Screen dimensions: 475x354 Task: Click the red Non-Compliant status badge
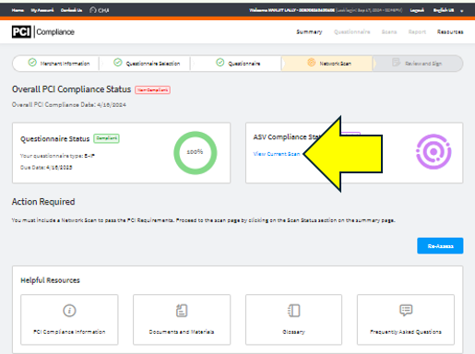[152, 89]
